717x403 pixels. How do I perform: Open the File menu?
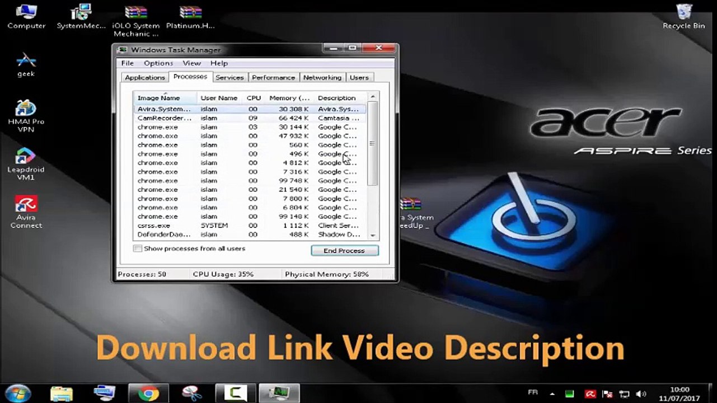(x=128, y=63)
